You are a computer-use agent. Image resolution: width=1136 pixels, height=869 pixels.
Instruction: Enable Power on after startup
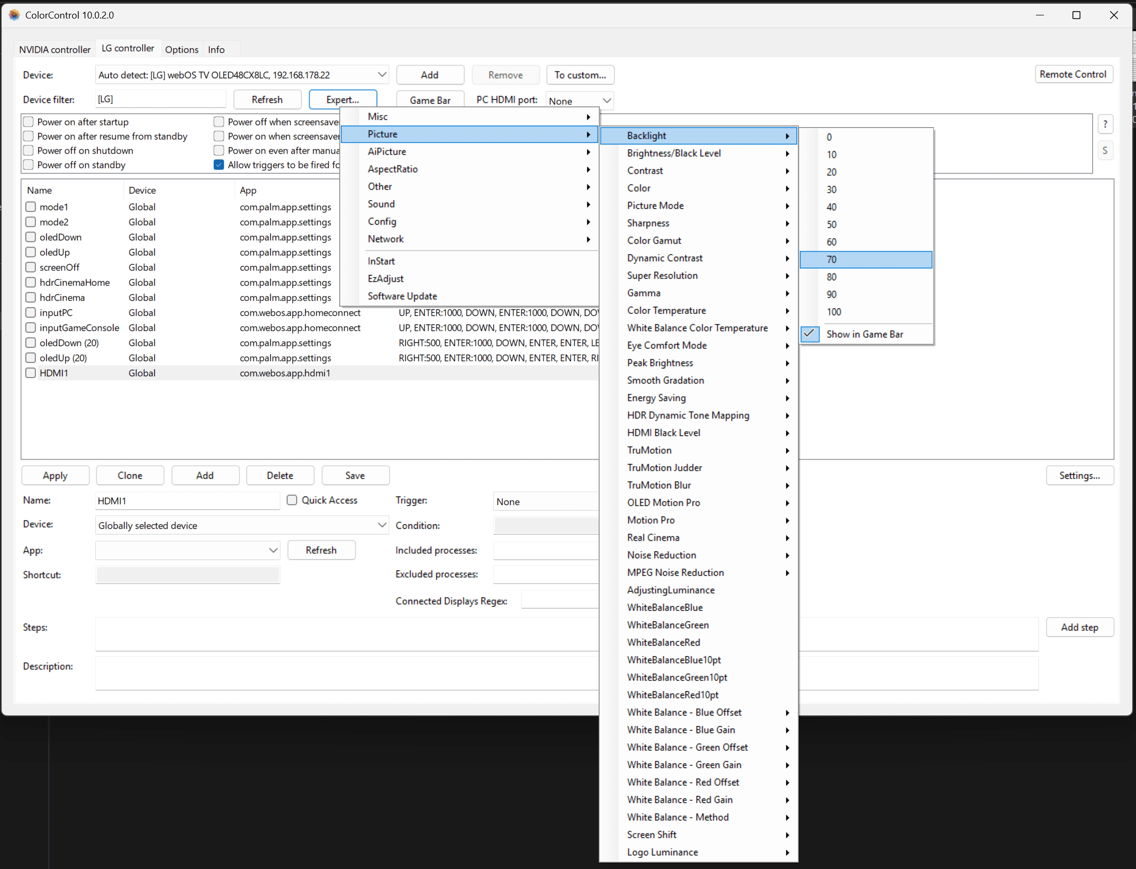29,122
